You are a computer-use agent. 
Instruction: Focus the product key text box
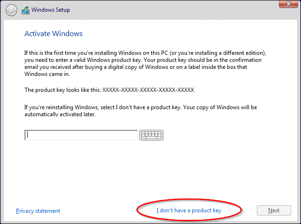pyautogui.click(x=81, y=135)
